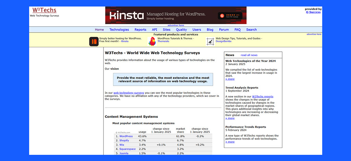Image resolution: width=351 pixels, height=161 pixels.
Task: Click 'advertise here' below the banner
Action: pyautogui.click(x=176, y=25)
